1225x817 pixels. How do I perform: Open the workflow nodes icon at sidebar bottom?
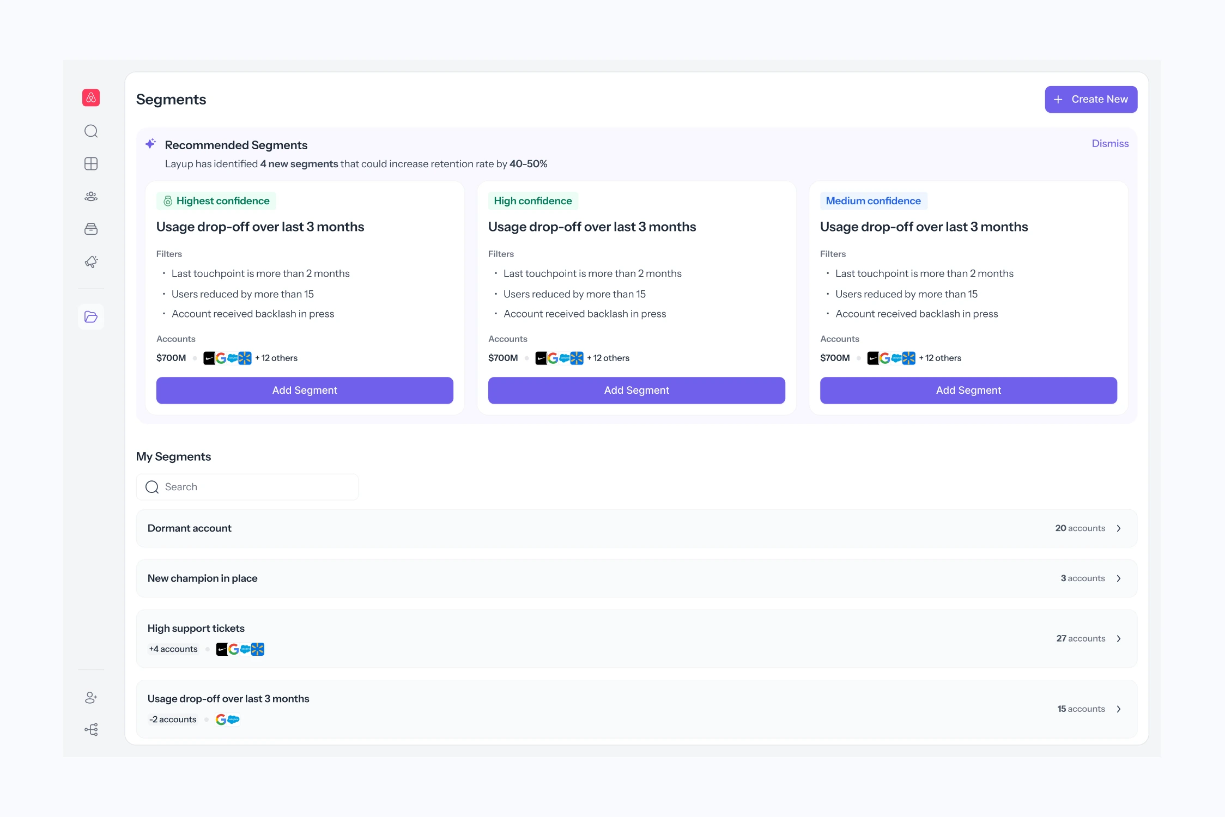tap(91, 730)
